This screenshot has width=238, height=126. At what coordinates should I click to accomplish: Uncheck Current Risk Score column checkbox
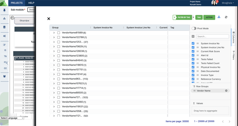pos(193,51)
